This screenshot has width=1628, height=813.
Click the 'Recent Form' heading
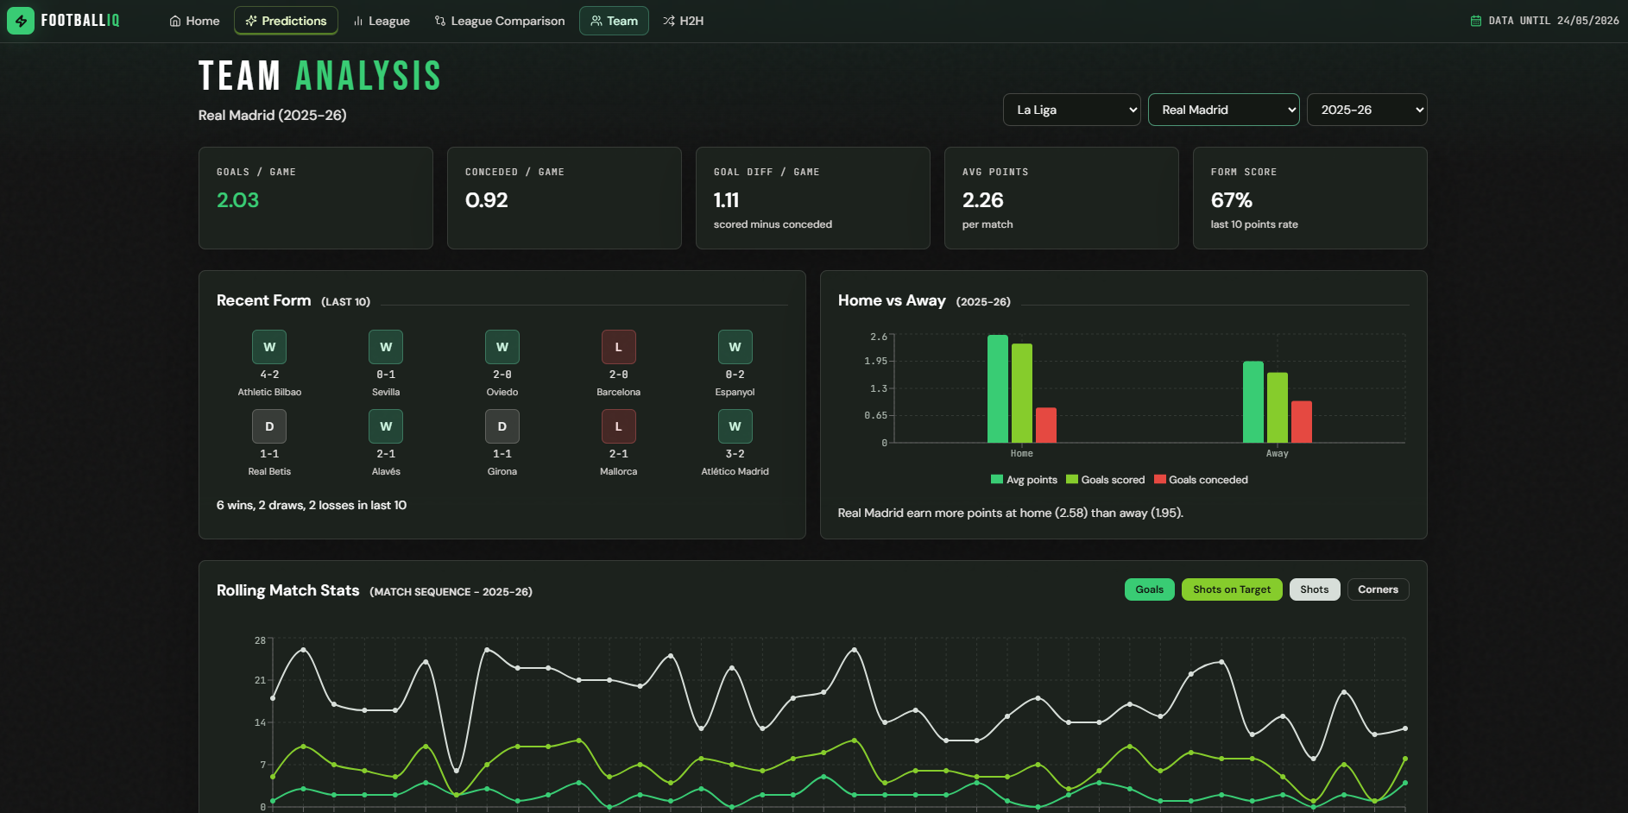[x=263, y=300]
